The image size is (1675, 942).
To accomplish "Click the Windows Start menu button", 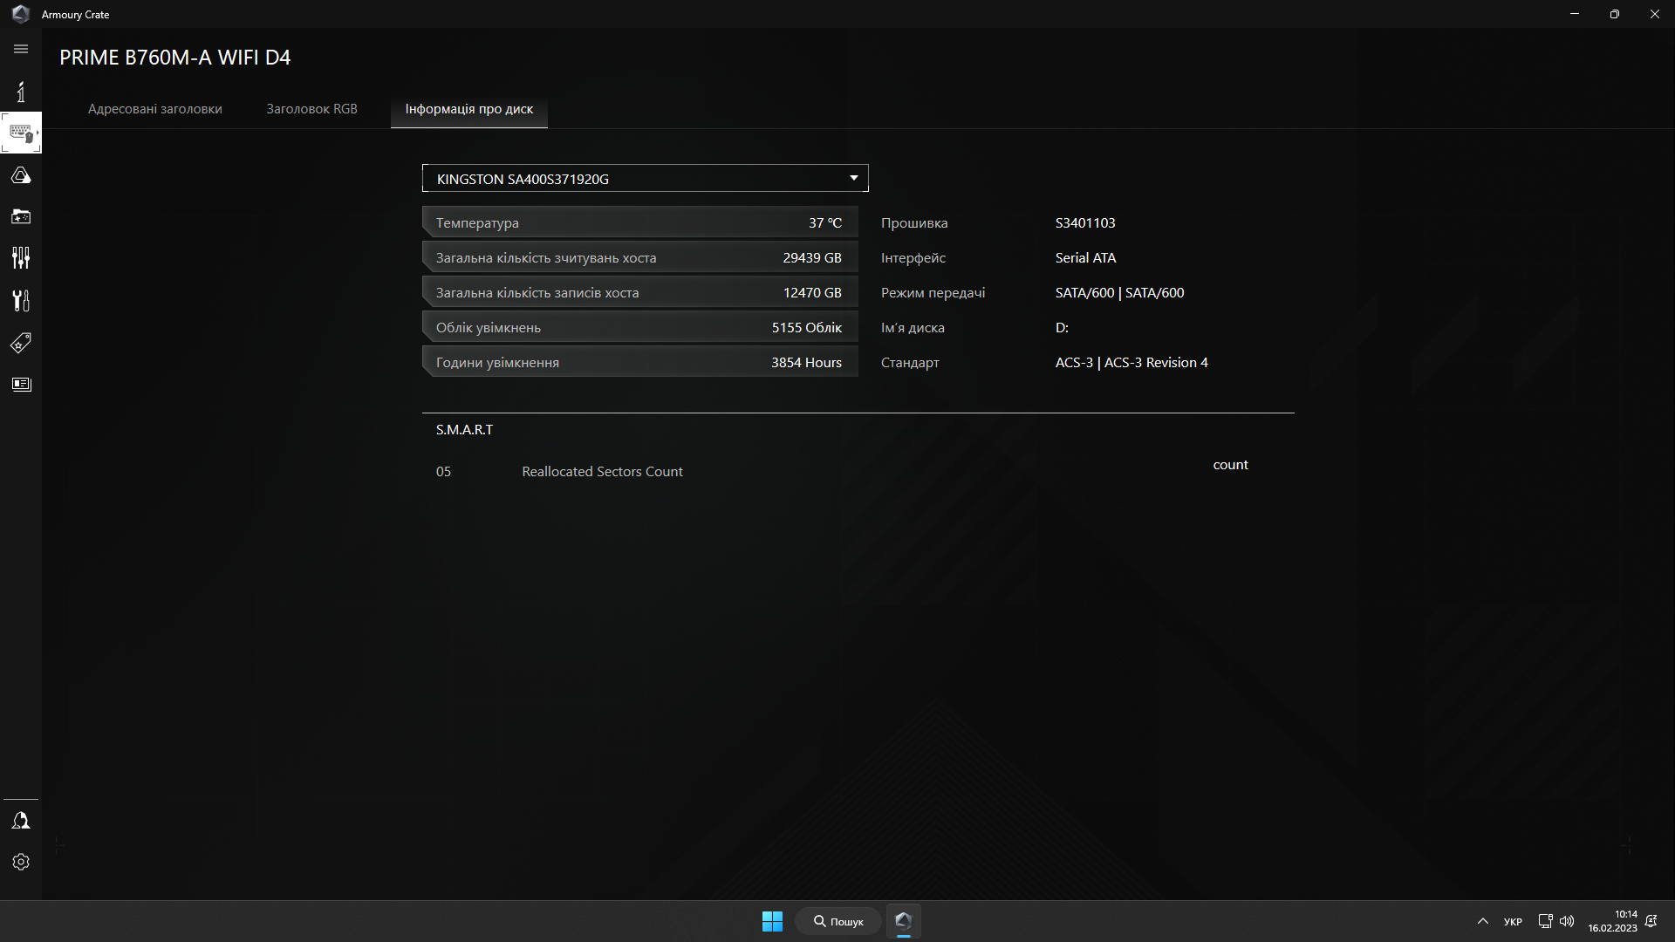I will 772,920.
